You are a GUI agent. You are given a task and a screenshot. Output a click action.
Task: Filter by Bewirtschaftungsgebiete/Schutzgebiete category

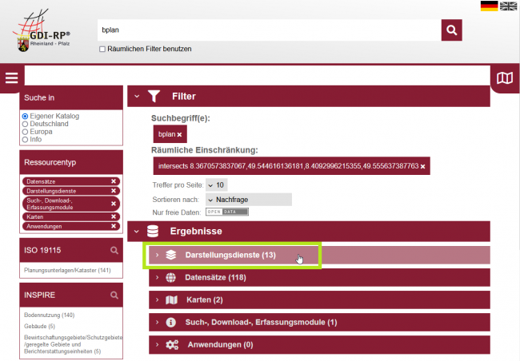point(73,344)
